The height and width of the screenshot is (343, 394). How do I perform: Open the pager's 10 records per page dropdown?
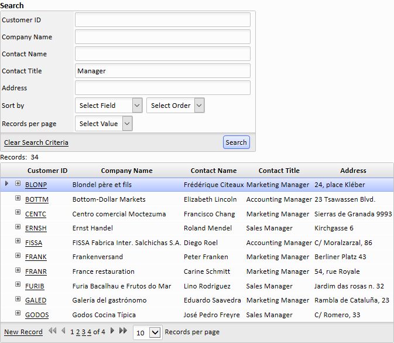148,332
